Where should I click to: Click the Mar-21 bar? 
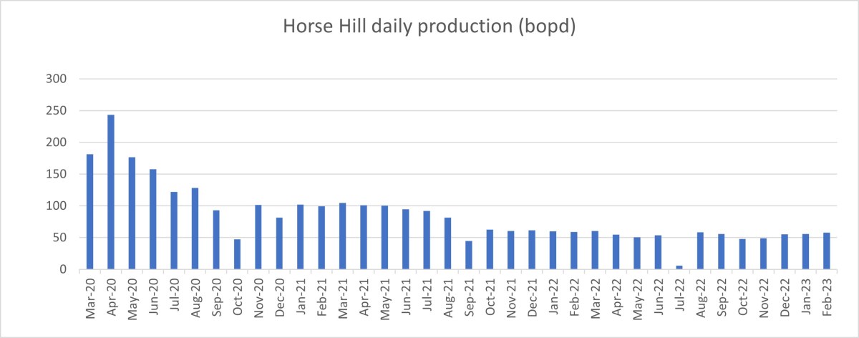click(x=342, y=236)
